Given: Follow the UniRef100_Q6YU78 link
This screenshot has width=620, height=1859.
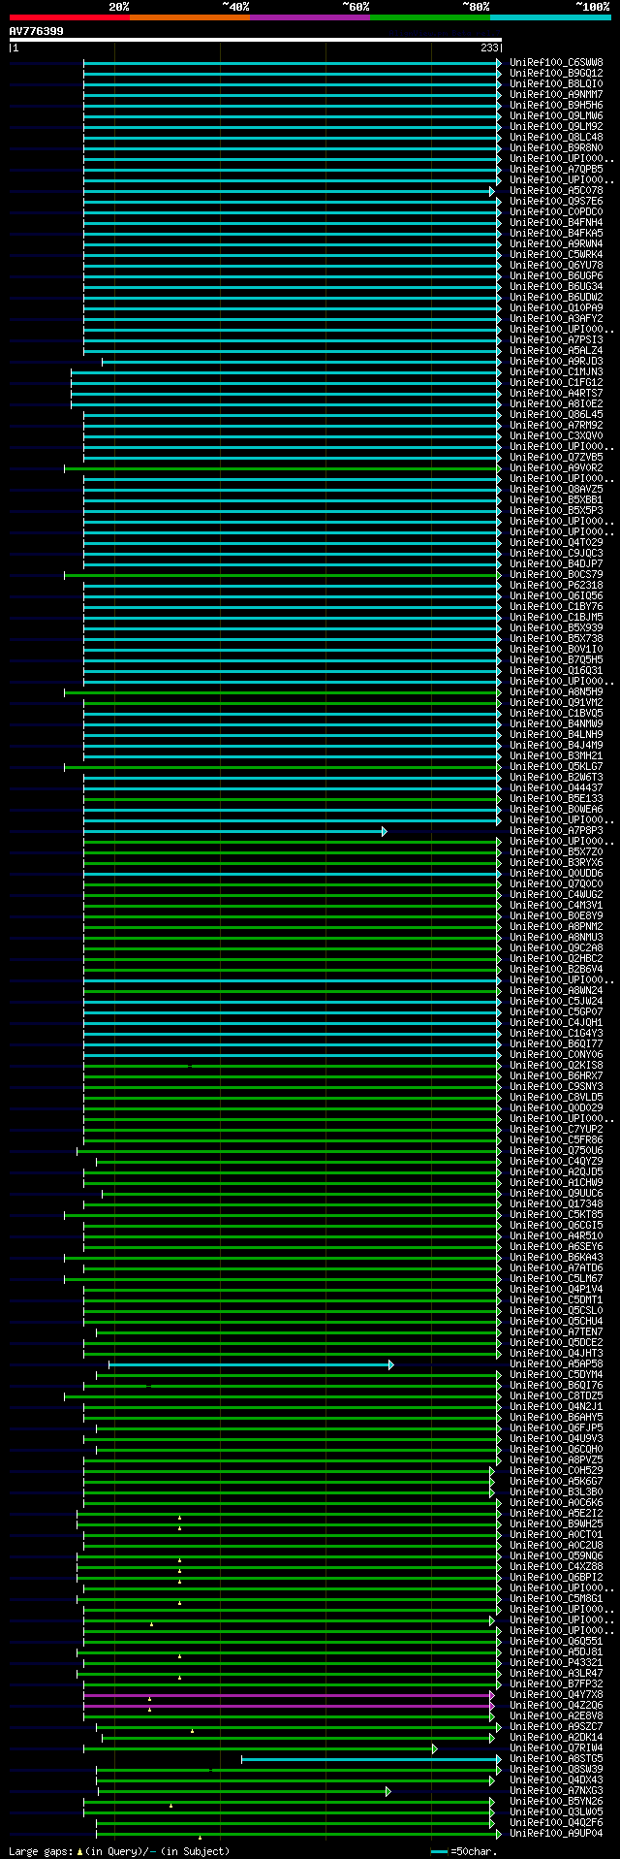Looking at the screenshot, I should [556, 266].
